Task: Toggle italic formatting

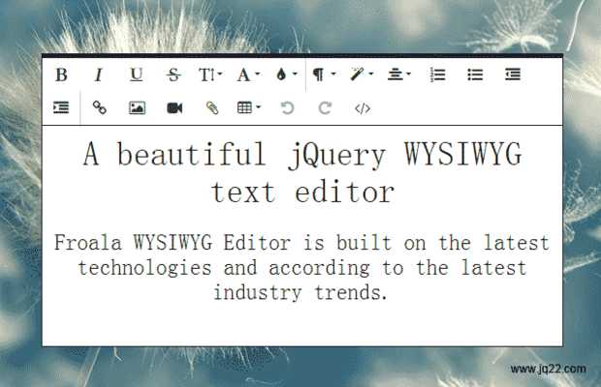Action: tap(99, 74)
